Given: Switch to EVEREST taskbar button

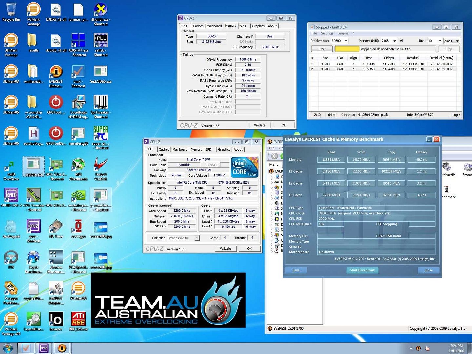Looking at the screenshot, I should 62,348.
